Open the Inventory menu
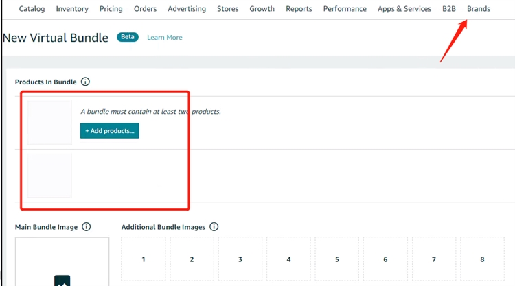 click(72, 9)
